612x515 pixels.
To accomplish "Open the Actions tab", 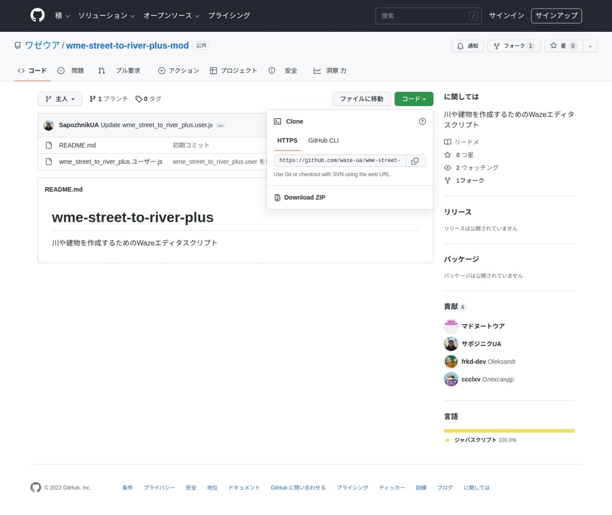I will (179, 71).
